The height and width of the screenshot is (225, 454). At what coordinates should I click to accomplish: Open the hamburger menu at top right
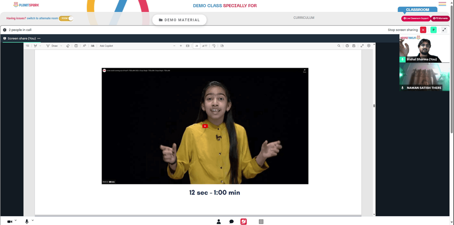pos(442,4)
